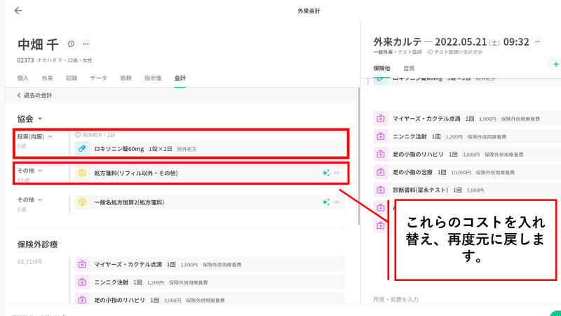Click the 所見・処置を入力 field
The height and width of the screenshot is (316, 561).
[396, 300]
